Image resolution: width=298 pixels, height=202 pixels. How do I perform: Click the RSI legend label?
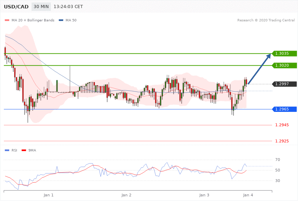coord(14,150)
